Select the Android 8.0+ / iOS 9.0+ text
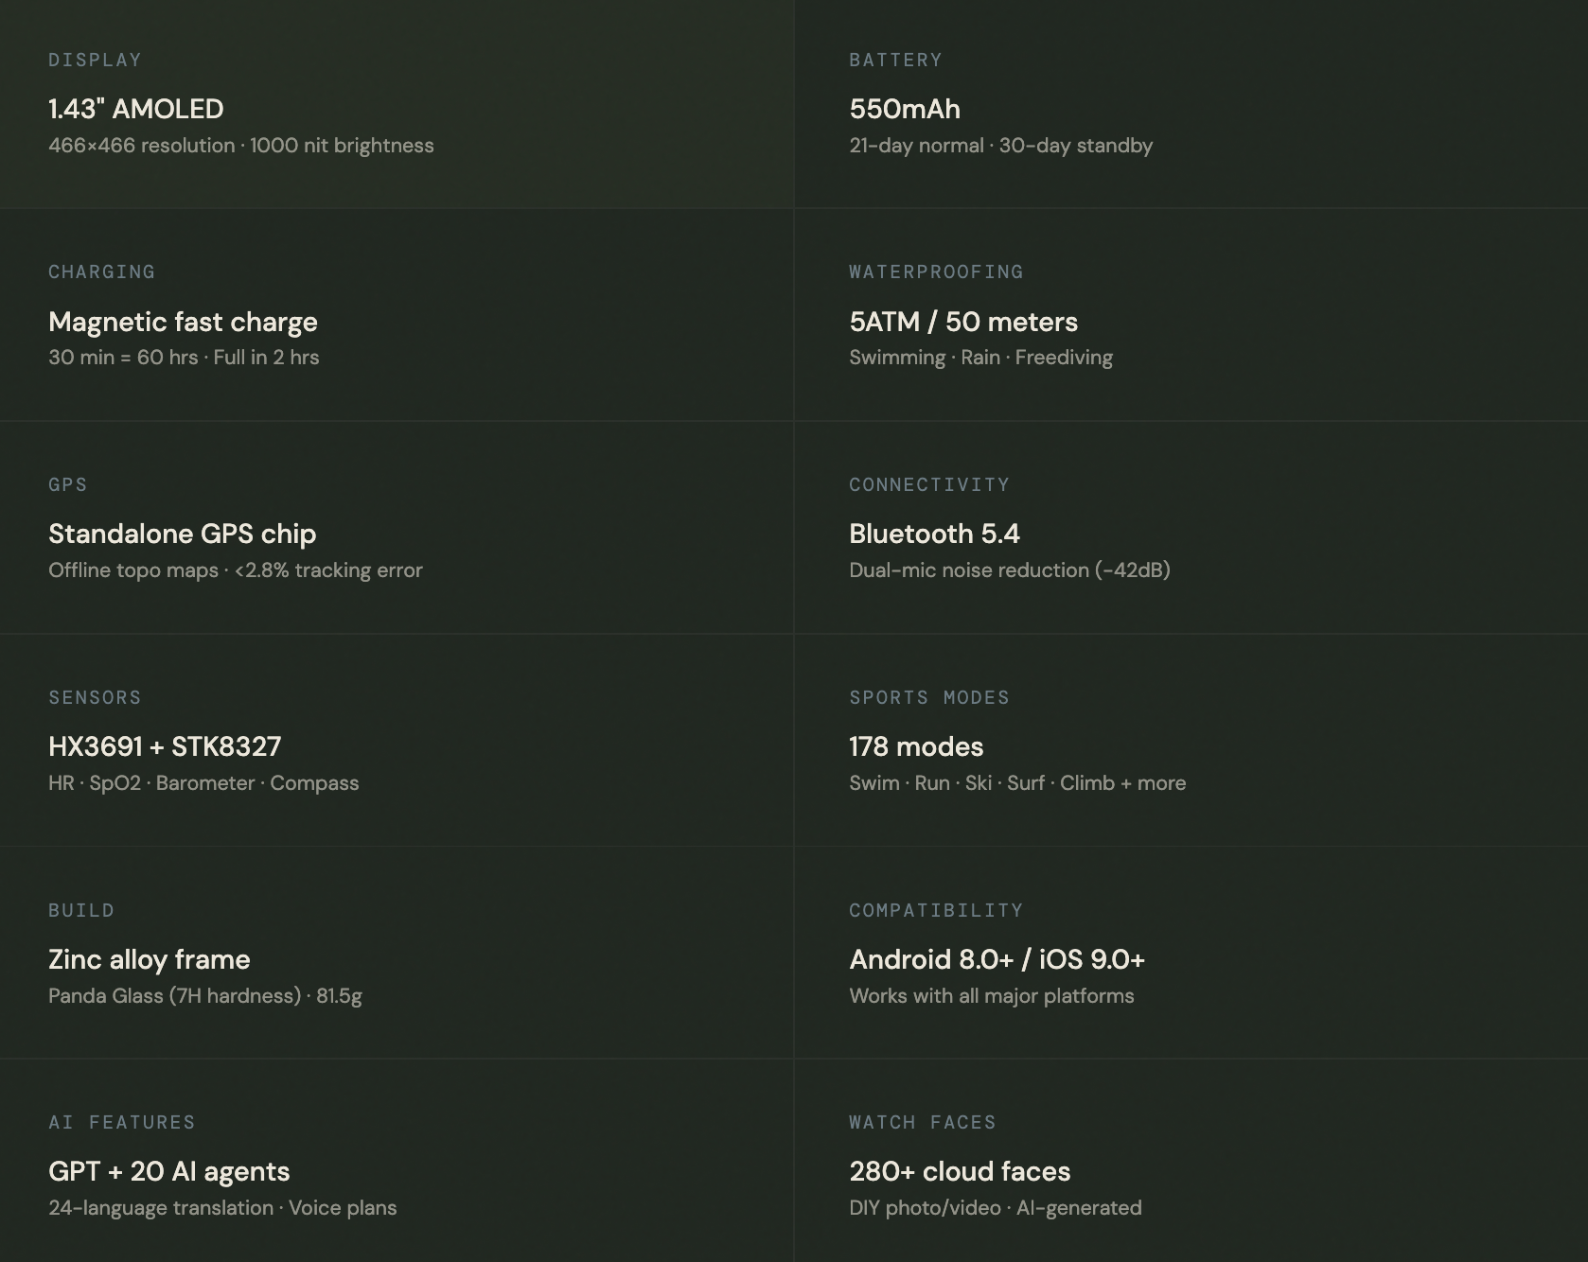This screenshot has width=1588, height=1262. click(x=997, y=959)
